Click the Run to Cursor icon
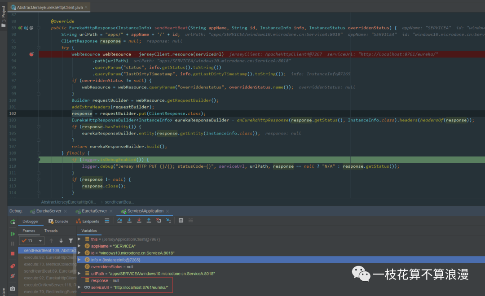 [x=168, y=221]
